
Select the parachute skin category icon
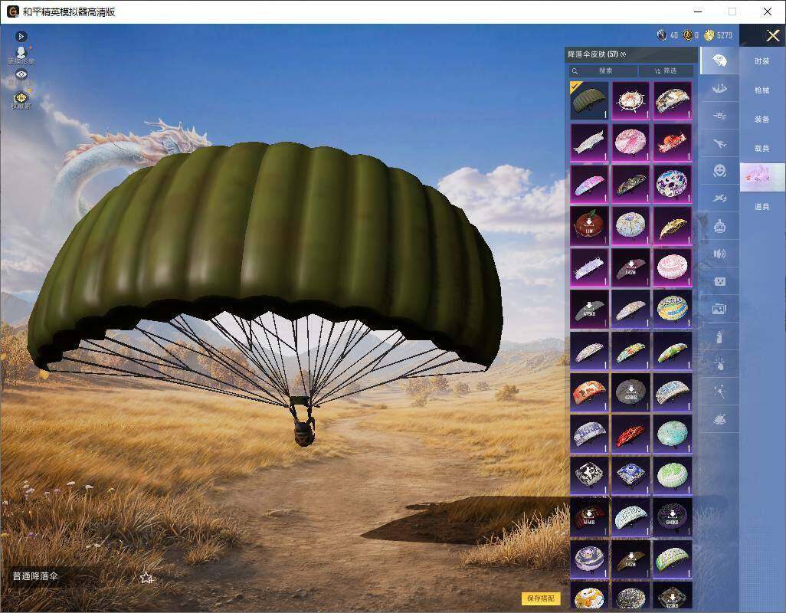(719, 61)
